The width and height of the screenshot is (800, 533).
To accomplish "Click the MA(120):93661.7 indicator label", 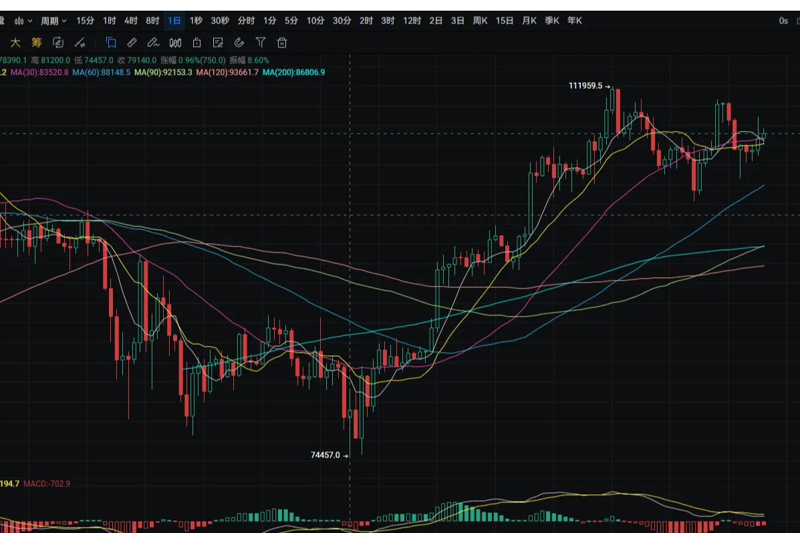I will pos(227,72).
